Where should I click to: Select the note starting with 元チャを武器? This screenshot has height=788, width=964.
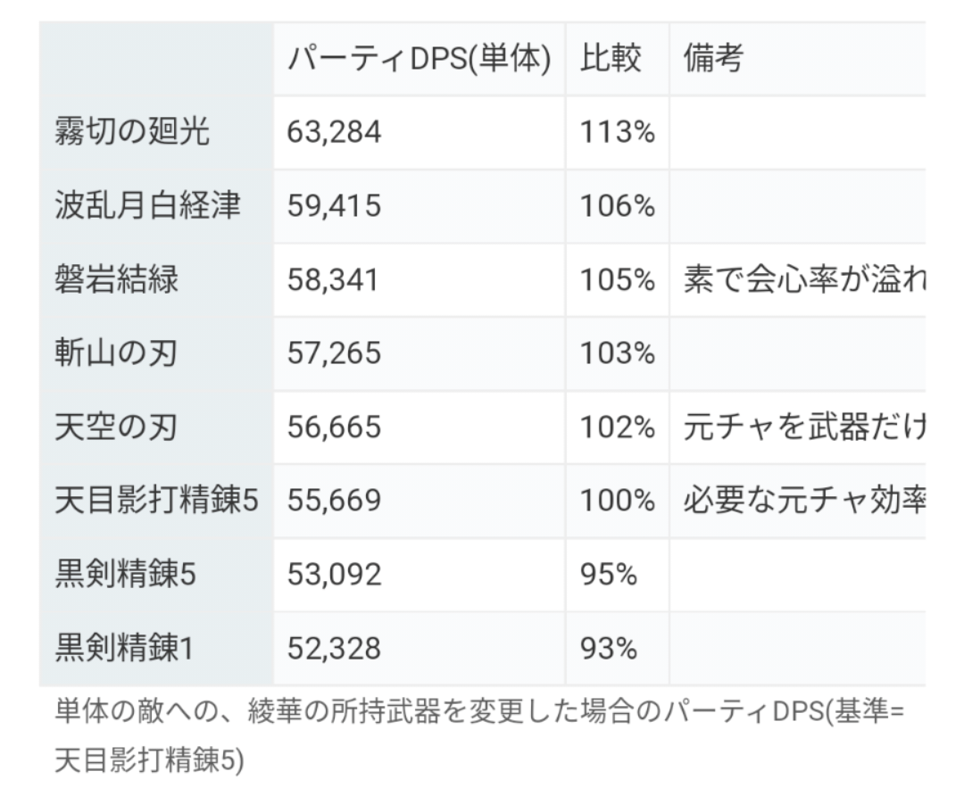point(803,427)
